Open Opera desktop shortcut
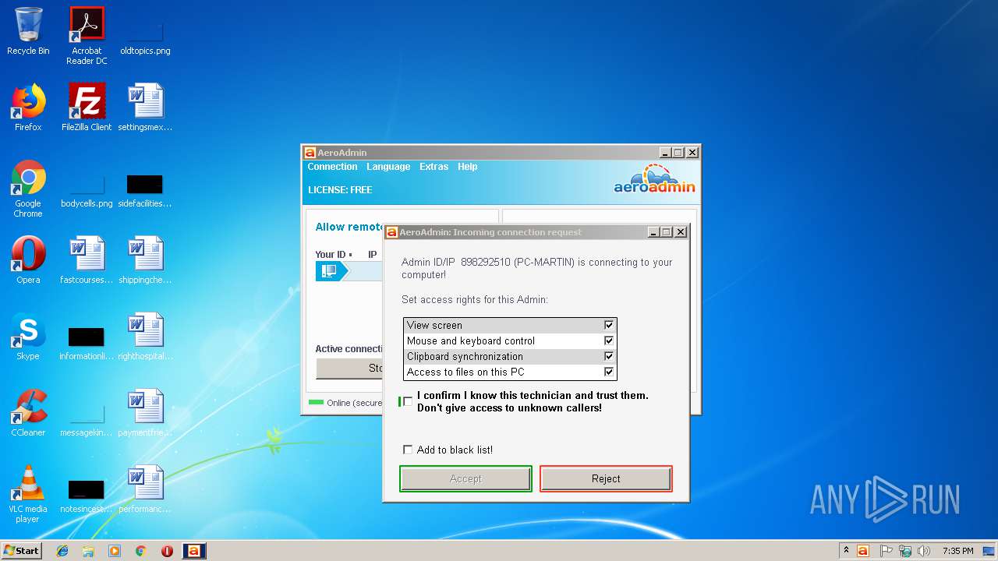This screenshot has height=561, width=998. (28, 260)
